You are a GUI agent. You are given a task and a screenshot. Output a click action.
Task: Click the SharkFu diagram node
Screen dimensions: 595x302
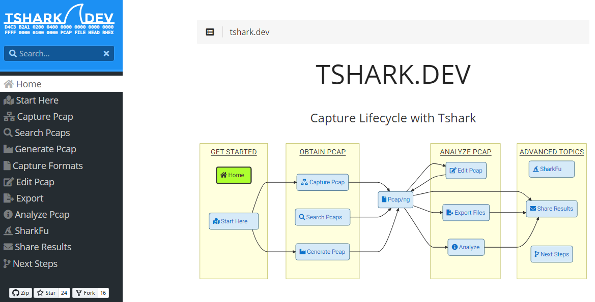coord(552,169)
